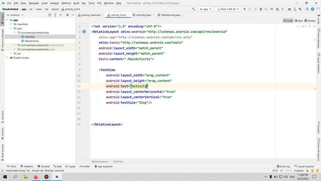Click Android Studio icon in the taskbar
The width and height of the screenshot is (321, 181).
(57, 176)
